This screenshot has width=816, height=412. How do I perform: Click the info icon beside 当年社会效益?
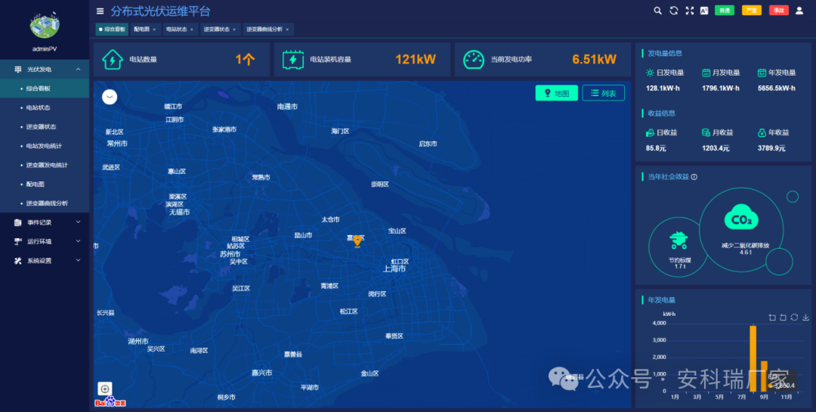(694, 177)
